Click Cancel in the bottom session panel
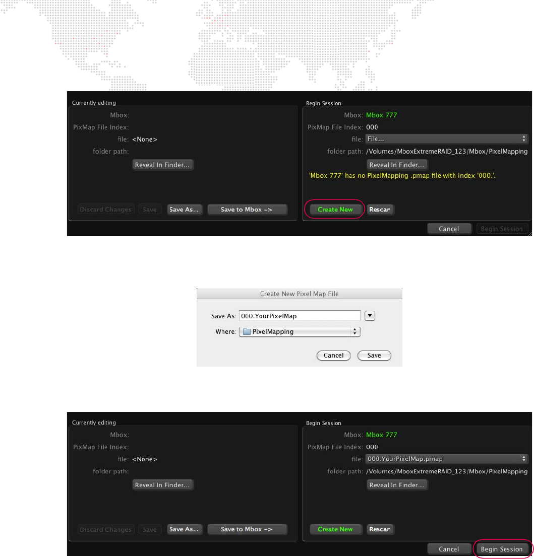Viewport: 534px width, 559px height. tap(449, 549)
